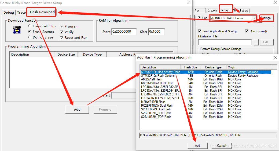Select K8P5615UQA Dual Flash row
The image size is (279, 151).
click(206, 83)
